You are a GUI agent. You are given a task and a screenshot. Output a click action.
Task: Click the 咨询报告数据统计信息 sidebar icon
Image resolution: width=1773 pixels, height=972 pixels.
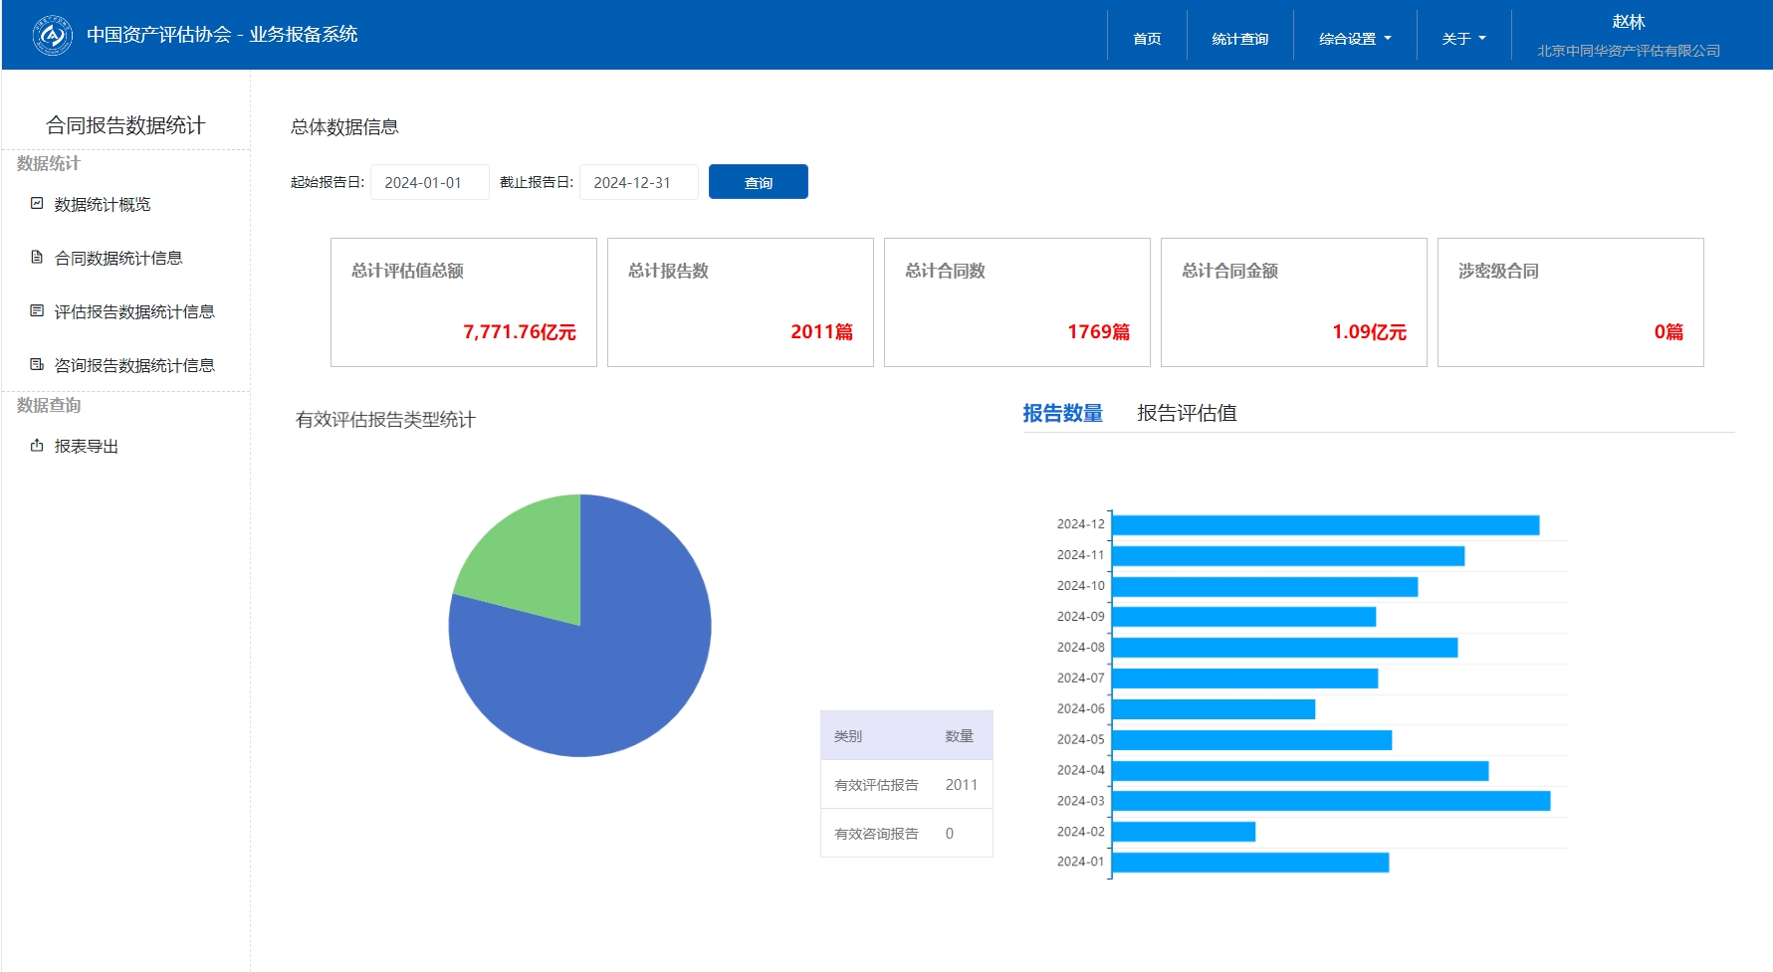tap(37, 365)
